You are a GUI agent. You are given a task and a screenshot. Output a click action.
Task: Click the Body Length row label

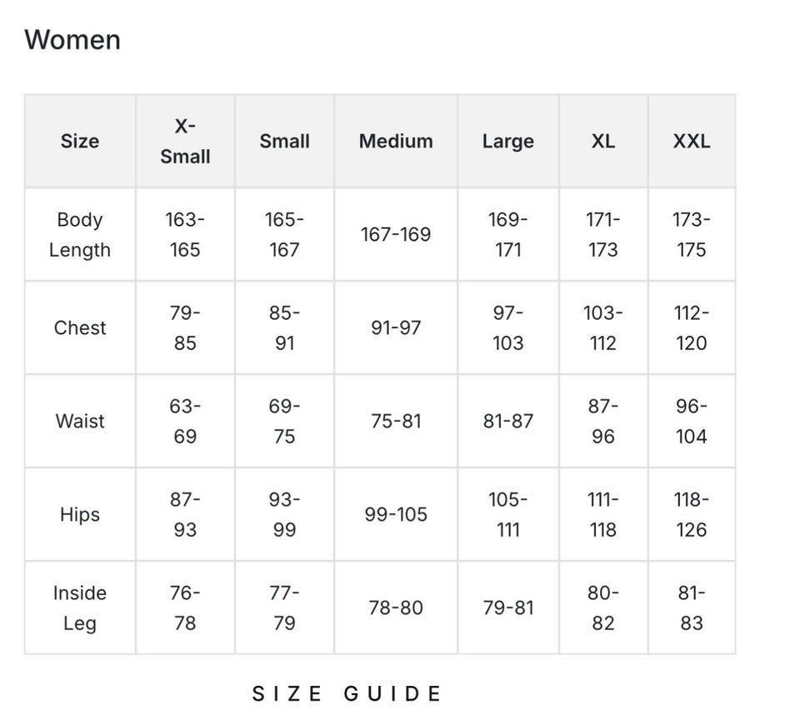coord(80,234)
